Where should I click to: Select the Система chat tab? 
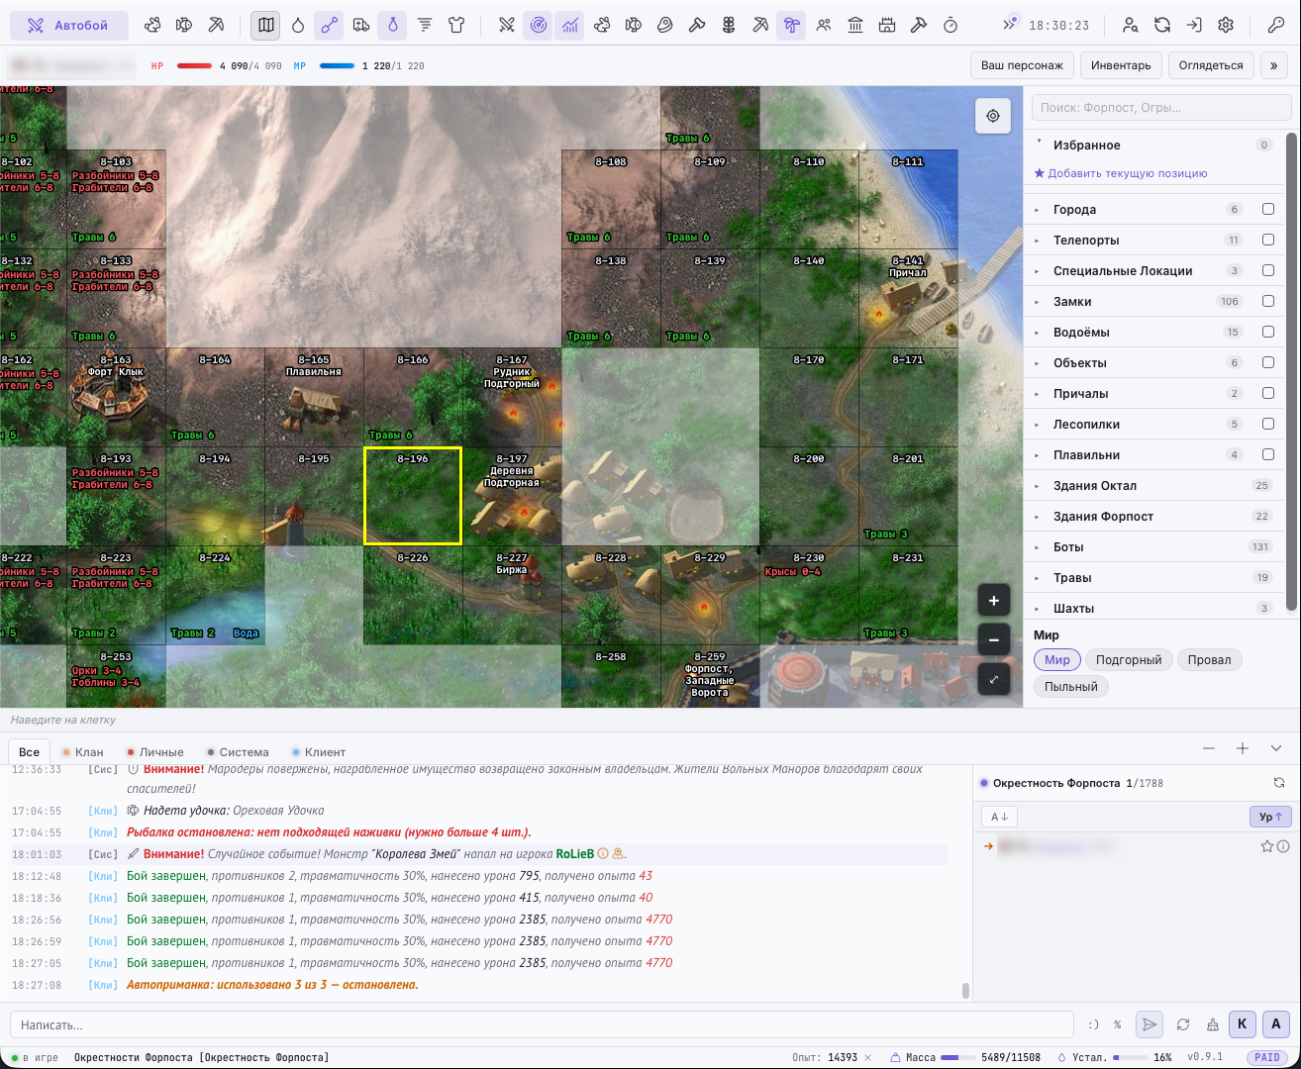click(238, 752)
